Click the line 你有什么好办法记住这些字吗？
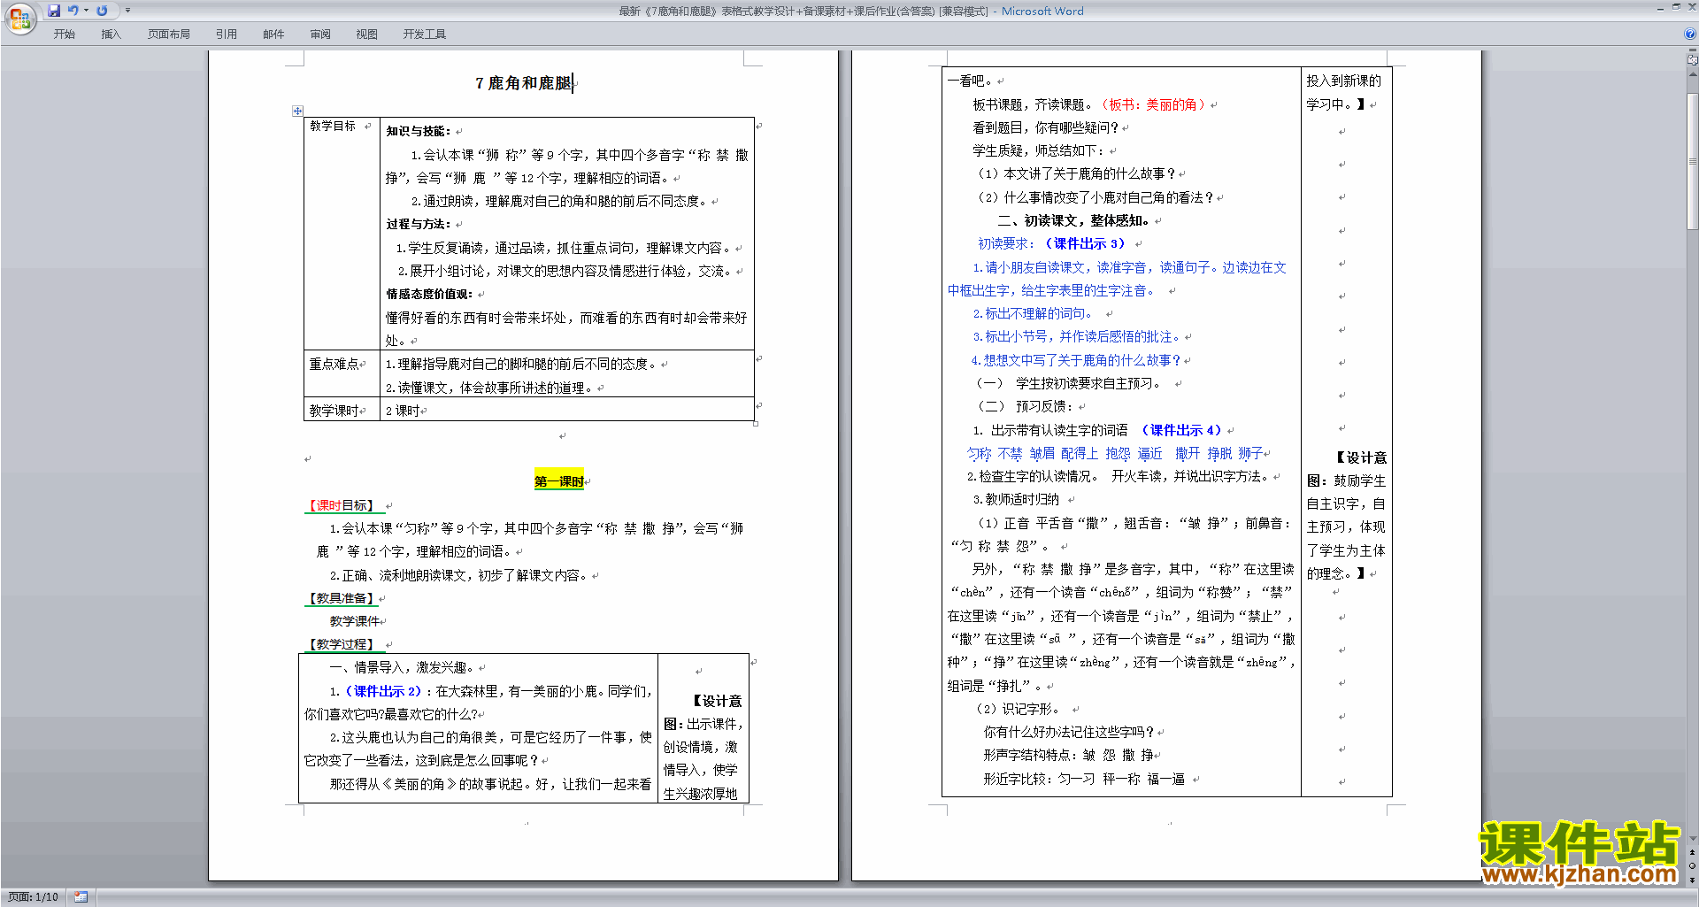Screen dimensions: 1699x907 1069,732
